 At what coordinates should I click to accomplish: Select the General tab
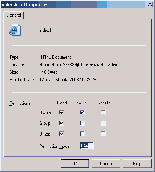[x=14, y=15]
